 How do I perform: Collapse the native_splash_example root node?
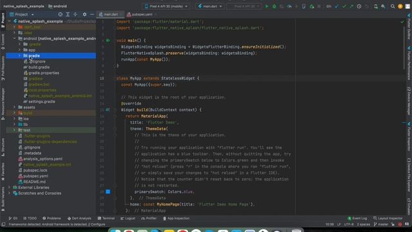pos(10,21)
